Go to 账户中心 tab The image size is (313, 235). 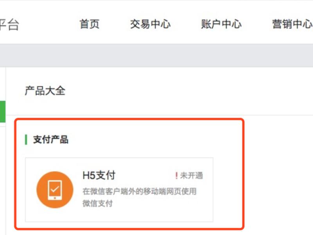(221, 24)
